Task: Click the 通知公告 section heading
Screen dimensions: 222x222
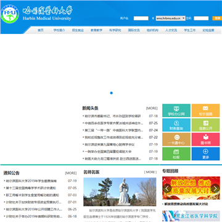Action: pyautogui.click(x=12, y=173)
